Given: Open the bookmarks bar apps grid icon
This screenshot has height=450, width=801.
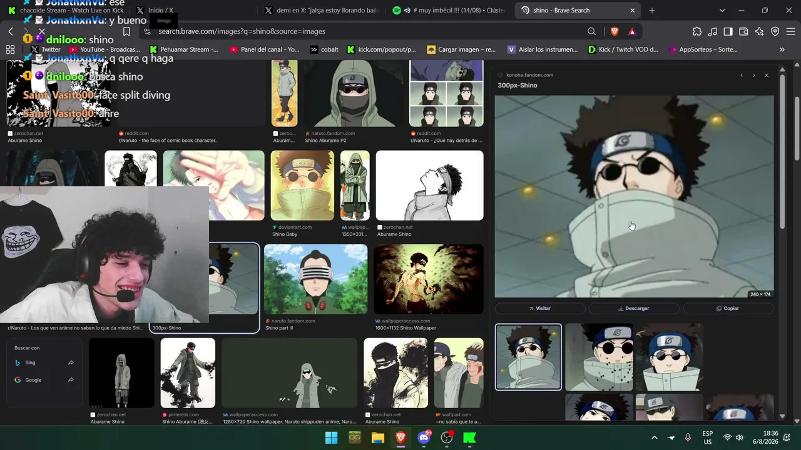Looking at the screenshot, I should tap(10, 49).
